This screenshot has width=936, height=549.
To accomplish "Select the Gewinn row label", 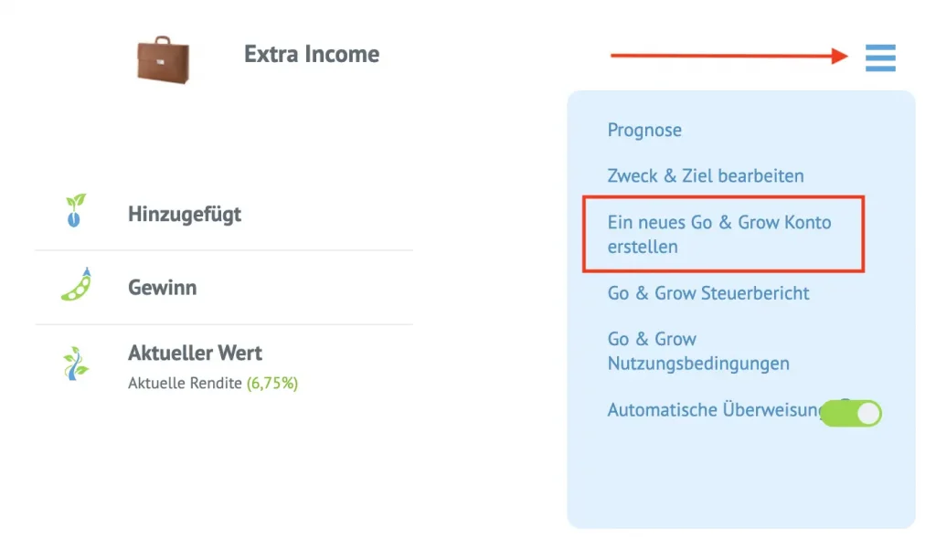I will point(163,288).
